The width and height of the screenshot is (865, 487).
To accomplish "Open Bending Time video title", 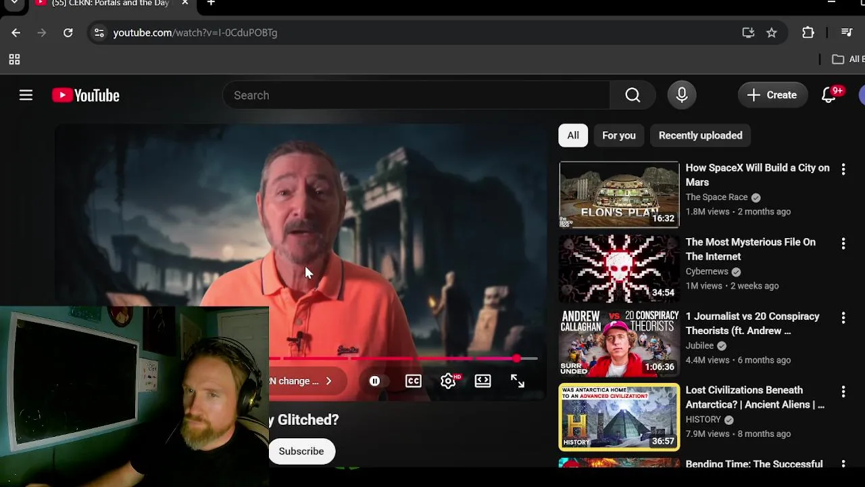I will click(754, 464).
